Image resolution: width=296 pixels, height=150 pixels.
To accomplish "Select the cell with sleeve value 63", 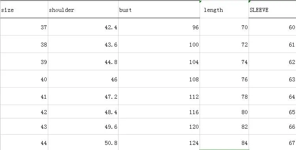I will tap(272, 79).
